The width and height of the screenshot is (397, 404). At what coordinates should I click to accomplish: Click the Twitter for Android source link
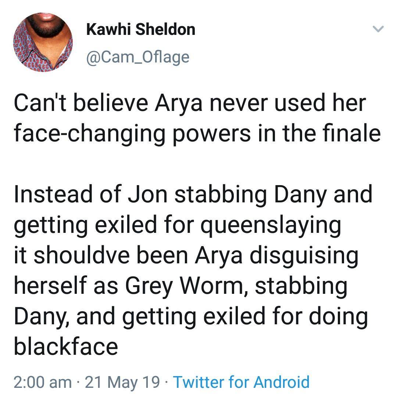pyautogui.click(x=241, y=382)
